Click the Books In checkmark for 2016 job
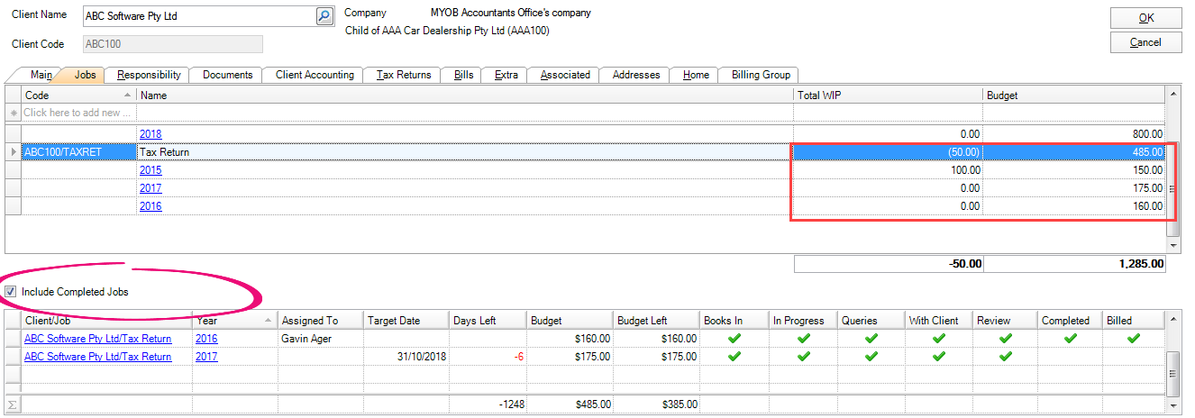Screen dimensions: 1195x418 tap(734, 339)
